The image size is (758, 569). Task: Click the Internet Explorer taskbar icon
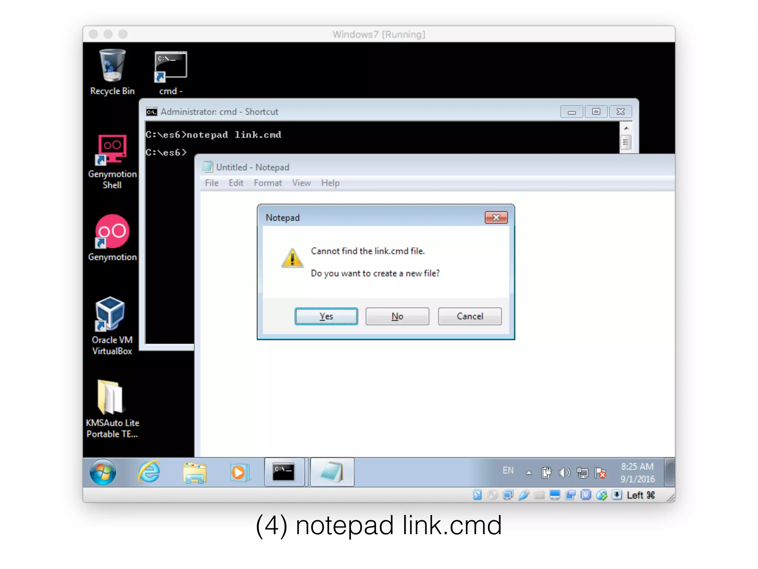(149, 472)
